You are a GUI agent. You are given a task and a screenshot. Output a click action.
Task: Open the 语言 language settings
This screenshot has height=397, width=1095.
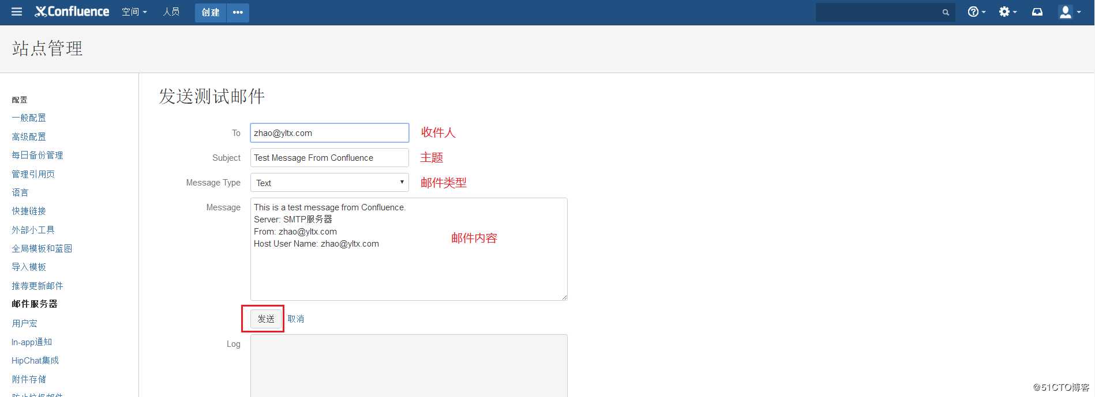20,192
